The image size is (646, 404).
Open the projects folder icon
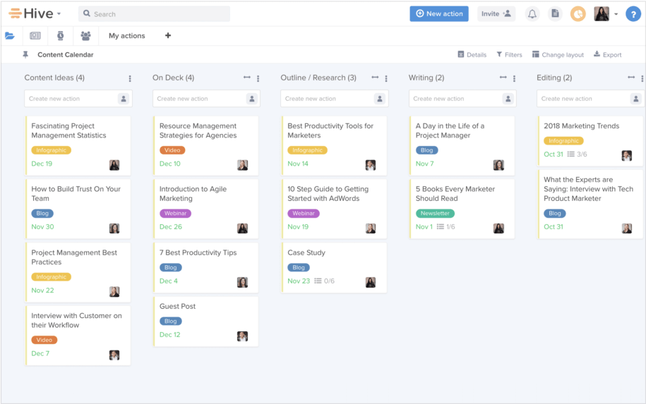pyautogui.click(x=10, y=36)
